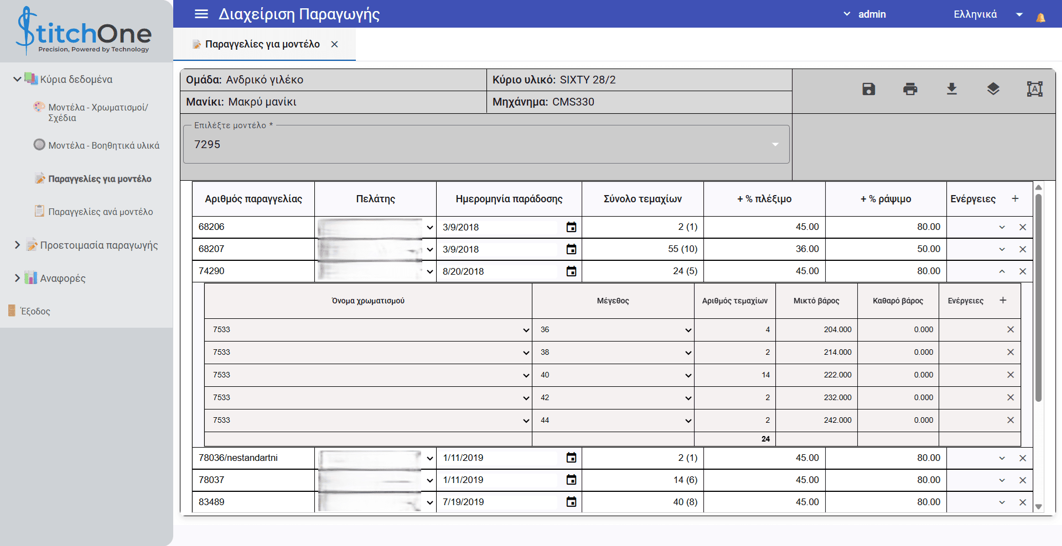Delete order 74290 row

pos(1023,271)
